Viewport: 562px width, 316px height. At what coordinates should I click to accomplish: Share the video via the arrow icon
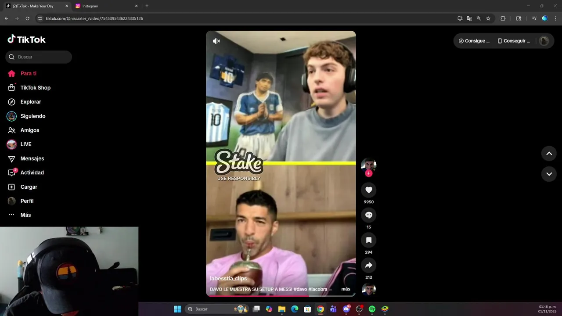coord(369,265)
